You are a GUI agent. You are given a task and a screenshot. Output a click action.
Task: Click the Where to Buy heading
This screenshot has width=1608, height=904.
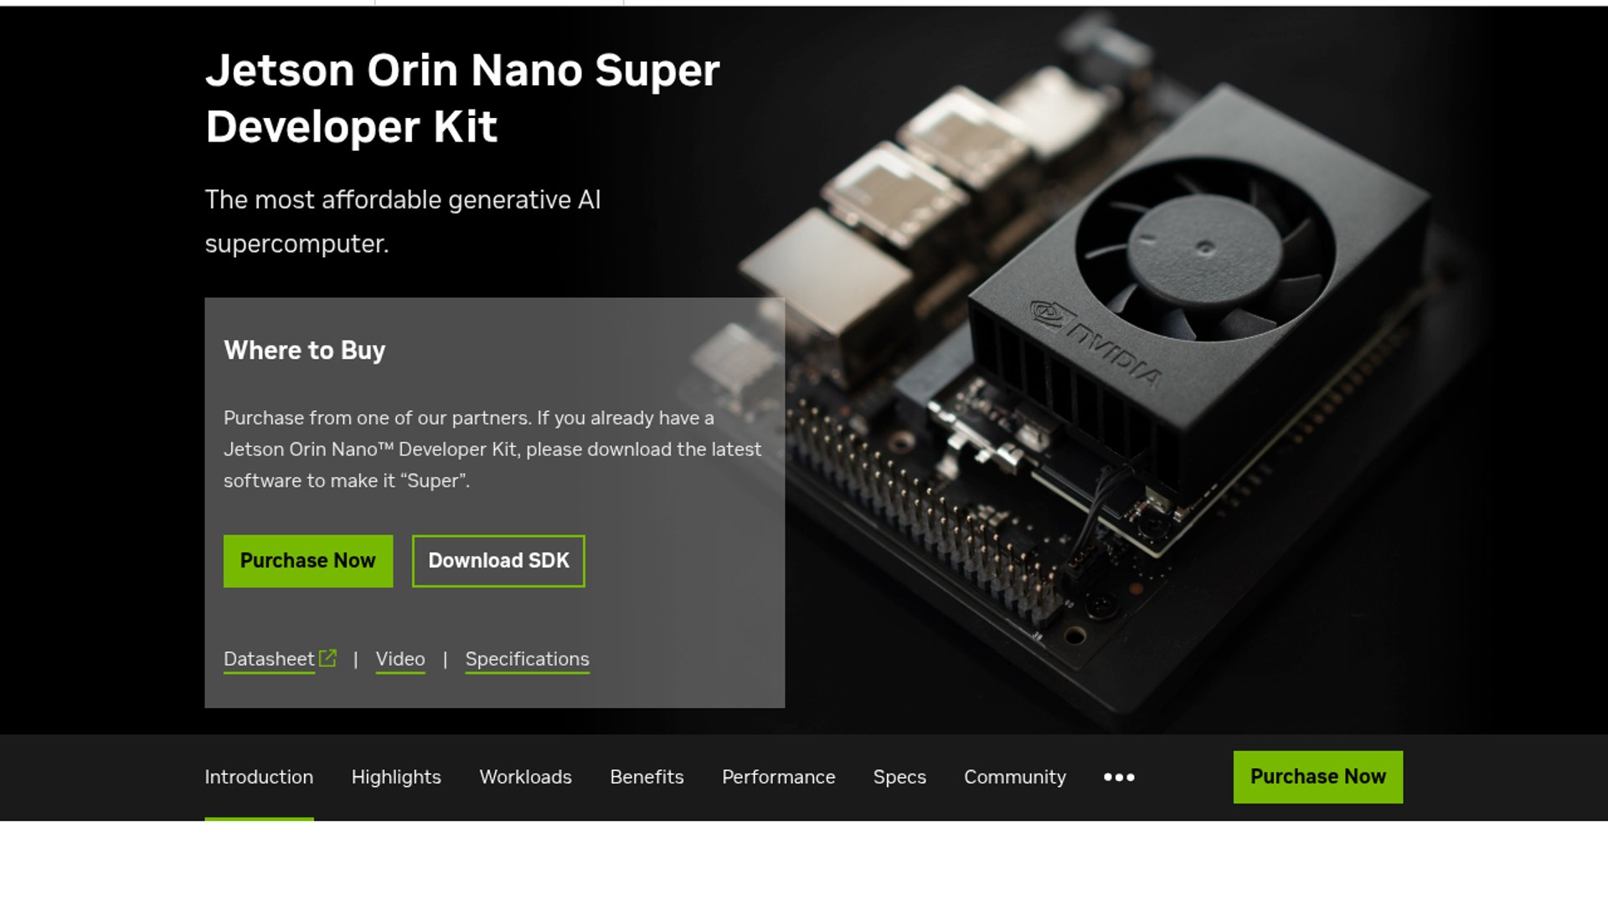click(305, 351)
